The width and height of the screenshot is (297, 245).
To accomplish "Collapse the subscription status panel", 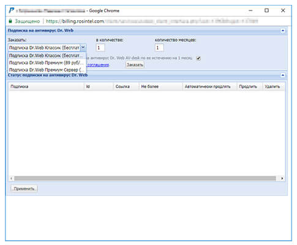I will pyautogui.click(x=283, y=75).
